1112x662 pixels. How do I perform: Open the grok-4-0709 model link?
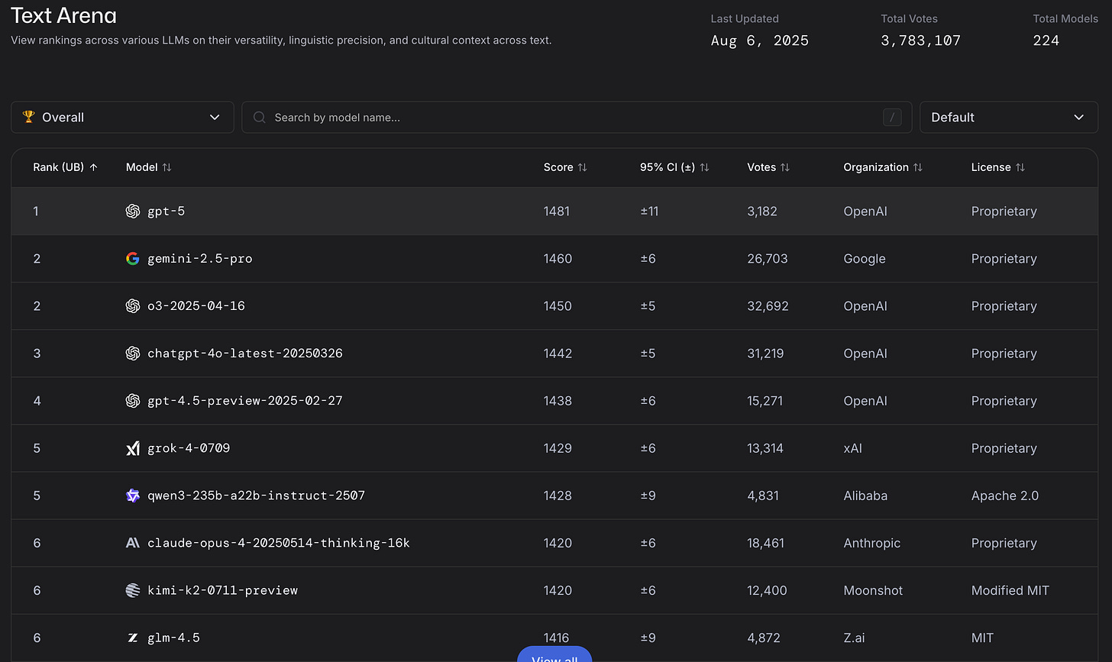click(189, 448)
